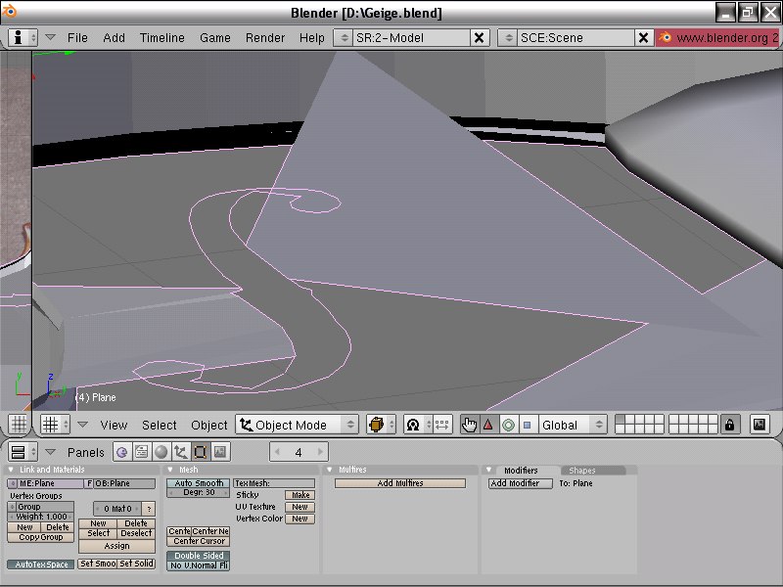Click the translate manipulator triangle icon
Screen dimensions: 783x587
(x=487, y=425)
